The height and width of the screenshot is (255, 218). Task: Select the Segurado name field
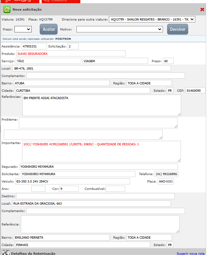[98, 166]
